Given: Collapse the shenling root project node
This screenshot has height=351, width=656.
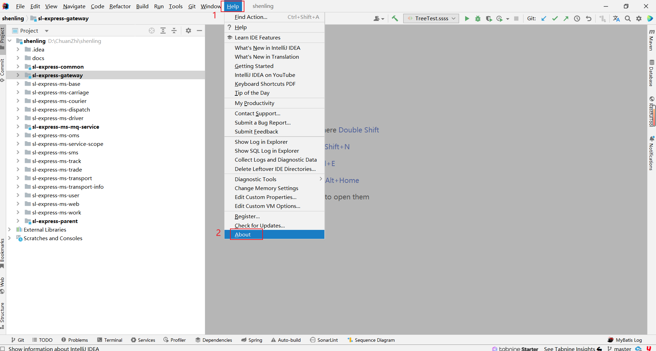Looking at the screenshot, I should pyautogui.click(x=10, y=41).
